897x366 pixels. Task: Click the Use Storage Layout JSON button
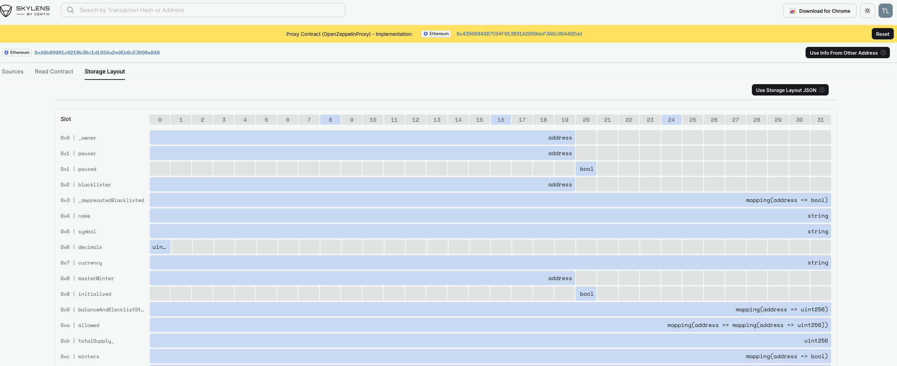coord(786,90)
